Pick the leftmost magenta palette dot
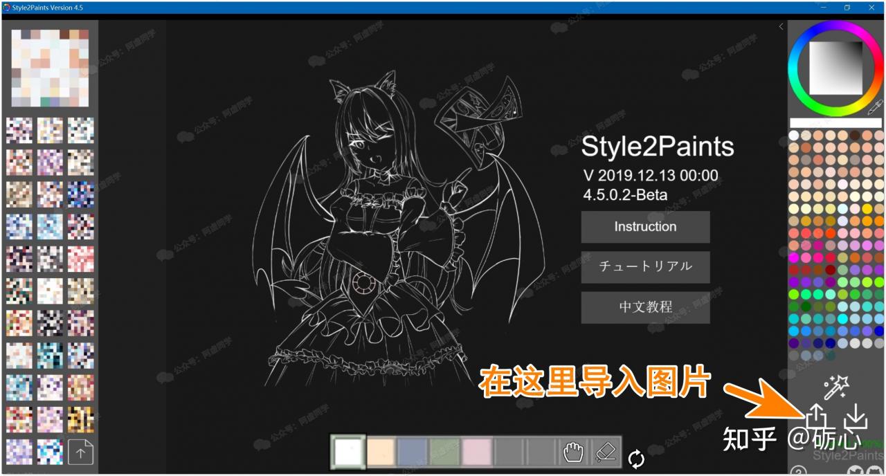886x476 pixels. tap(794, 257)
